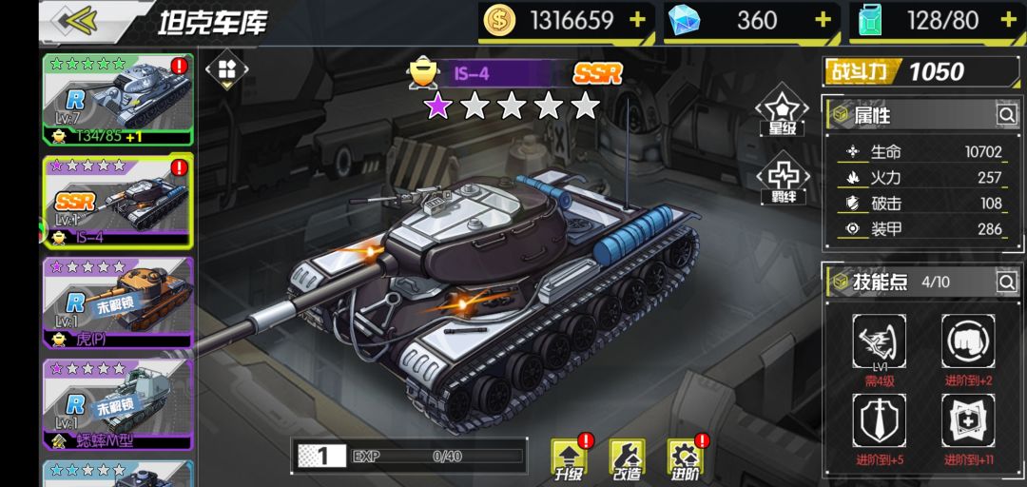
Task: Click the 进阶 advance gear icon
Action: tap(685, 459)
